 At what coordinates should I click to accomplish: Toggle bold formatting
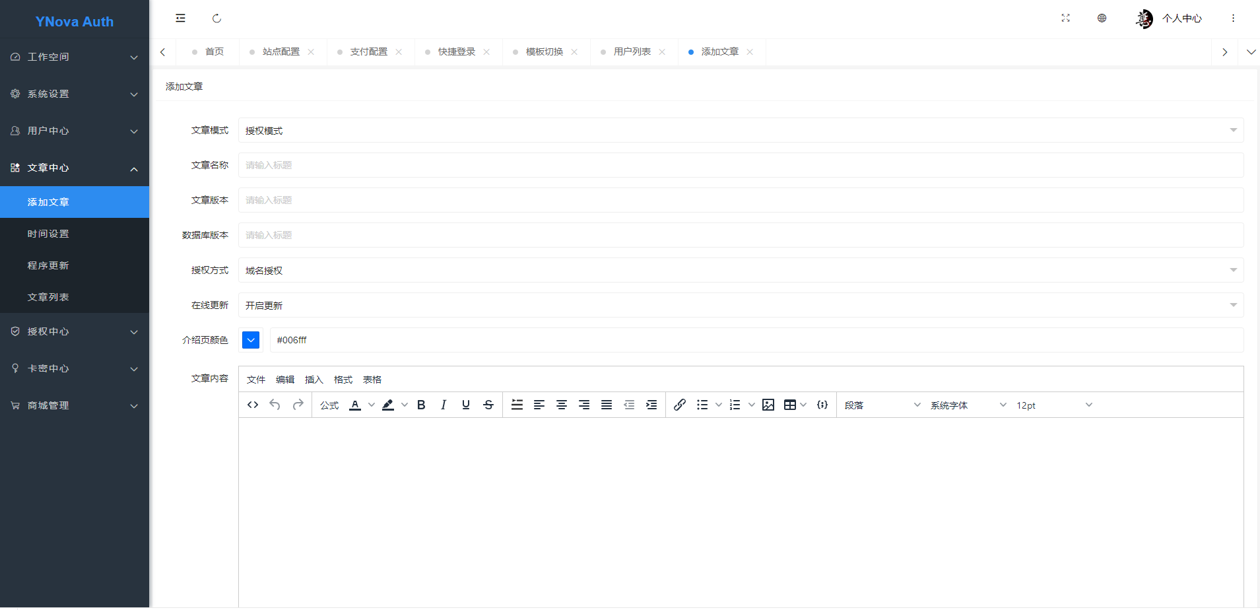coord(421,405)
